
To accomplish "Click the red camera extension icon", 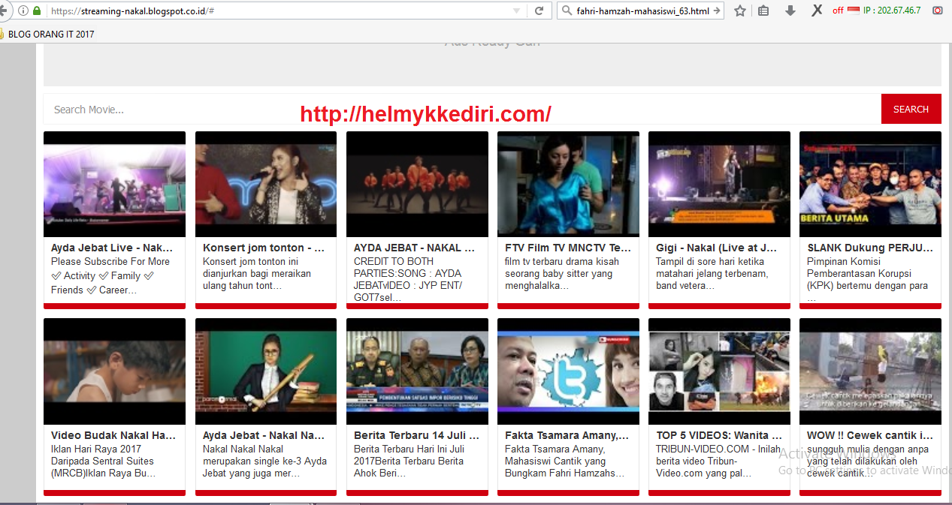I will point(938,11).
